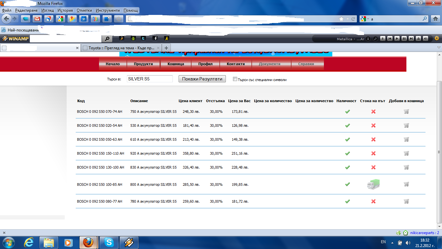This screenshot has width=442, height=249.
Task: Click the SILVER S5 search input field
Action: tap(149, 79)
